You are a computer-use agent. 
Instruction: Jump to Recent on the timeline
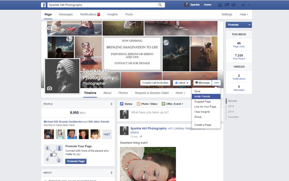tap(232, 101)
